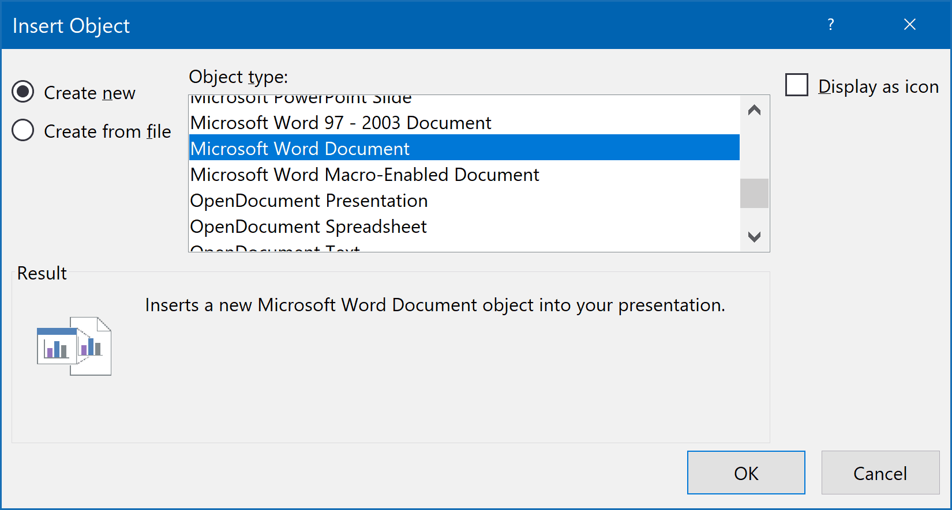This screenshot has height=510, width=952.
Task: Choose OpenDocument Presentation object type
Action: tap(464, 201)
